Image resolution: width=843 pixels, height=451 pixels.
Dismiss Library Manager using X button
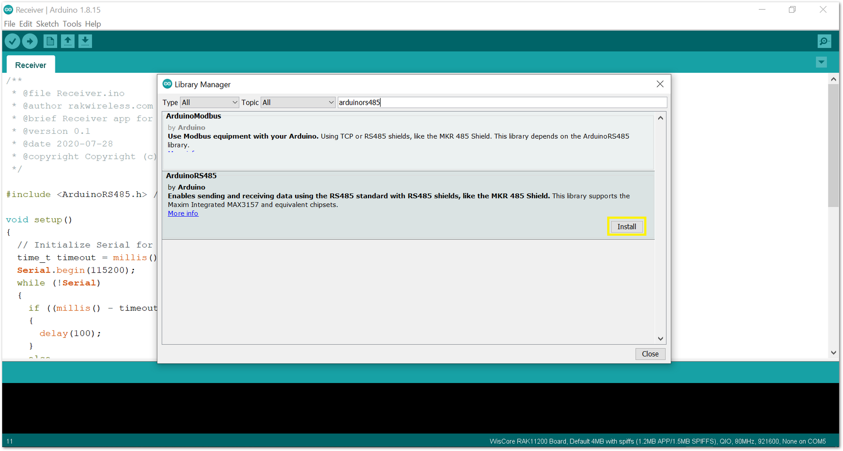coord(660,84)
